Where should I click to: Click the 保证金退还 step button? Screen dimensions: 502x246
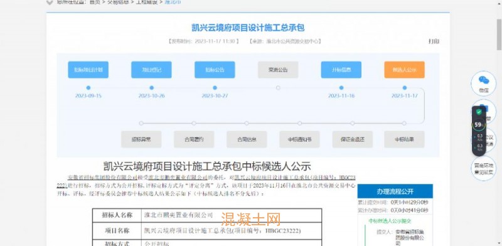point(353,139)
